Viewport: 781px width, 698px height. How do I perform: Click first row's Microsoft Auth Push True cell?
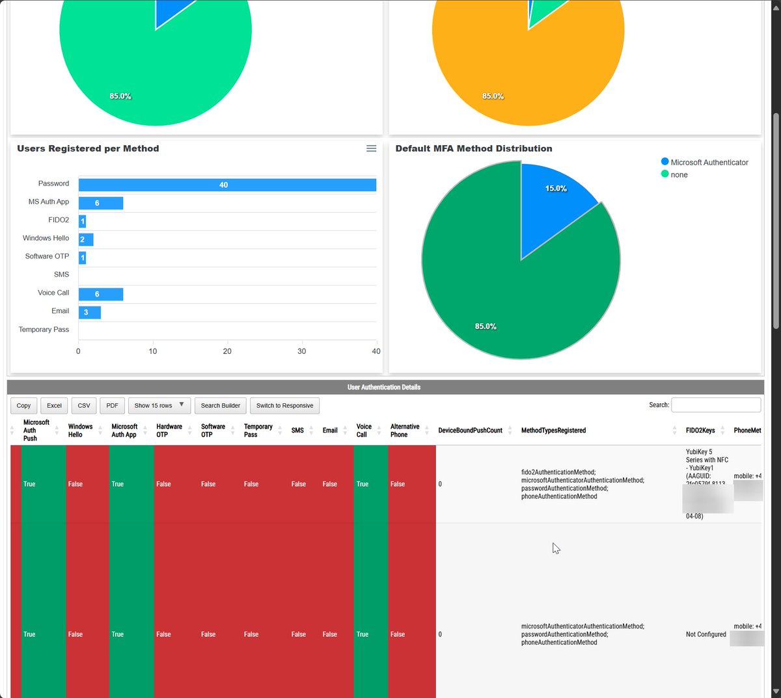point(43,484)
